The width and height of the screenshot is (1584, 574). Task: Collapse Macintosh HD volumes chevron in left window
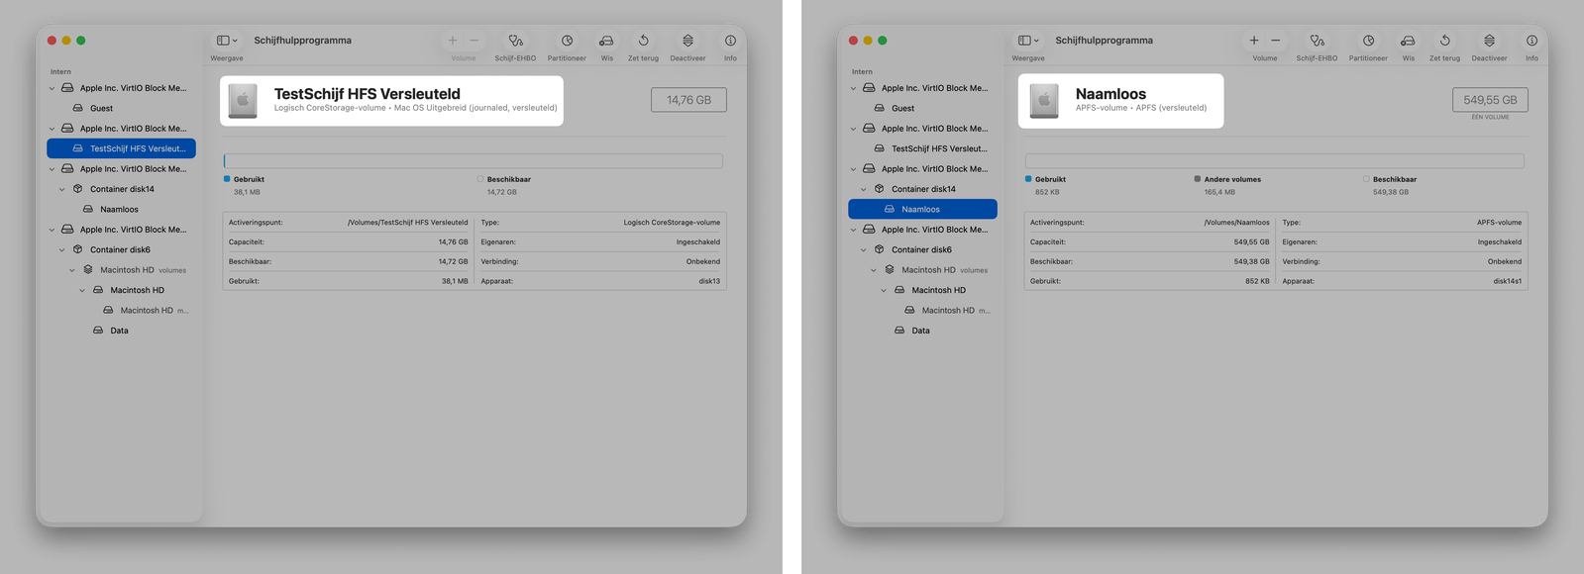[x=72, y=270]
